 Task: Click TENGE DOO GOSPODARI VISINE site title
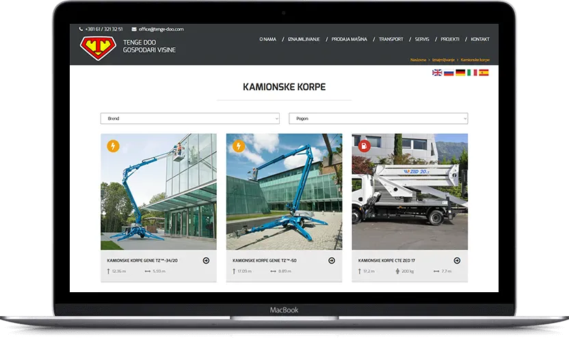click(149, 46)
